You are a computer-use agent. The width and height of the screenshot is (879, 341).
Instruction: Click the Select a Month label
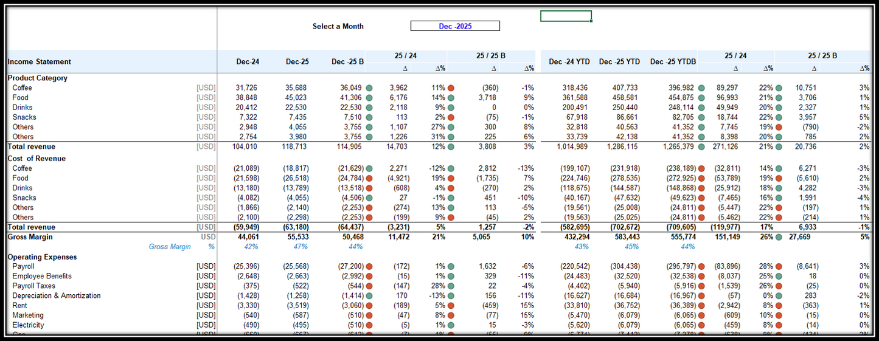(338, 26)
